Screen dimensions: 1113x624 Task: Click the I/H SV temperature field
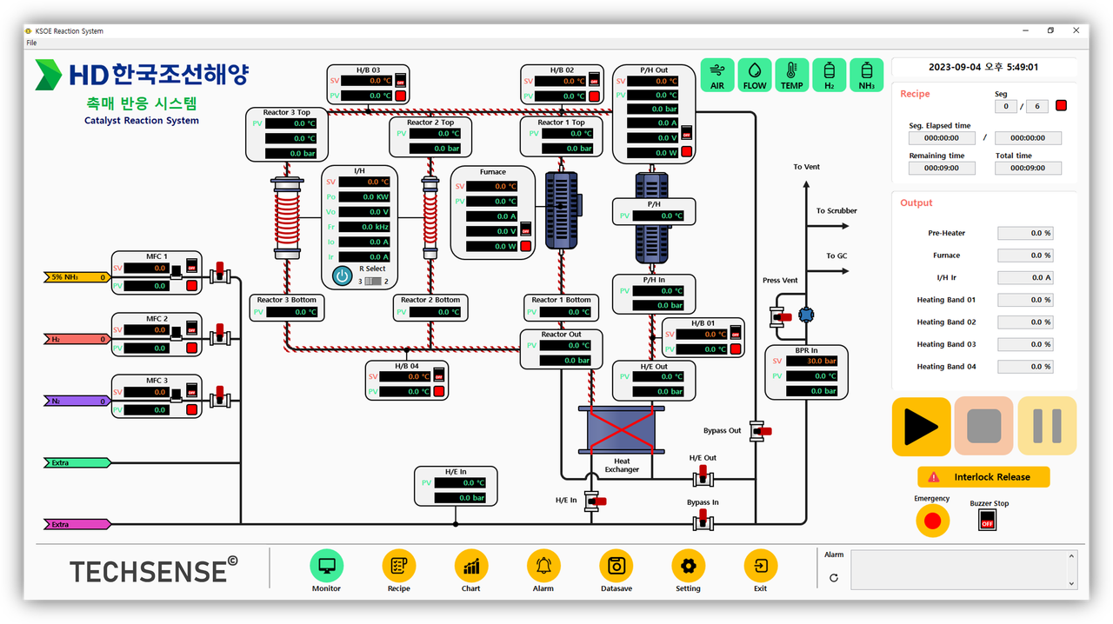coord(364,182)
